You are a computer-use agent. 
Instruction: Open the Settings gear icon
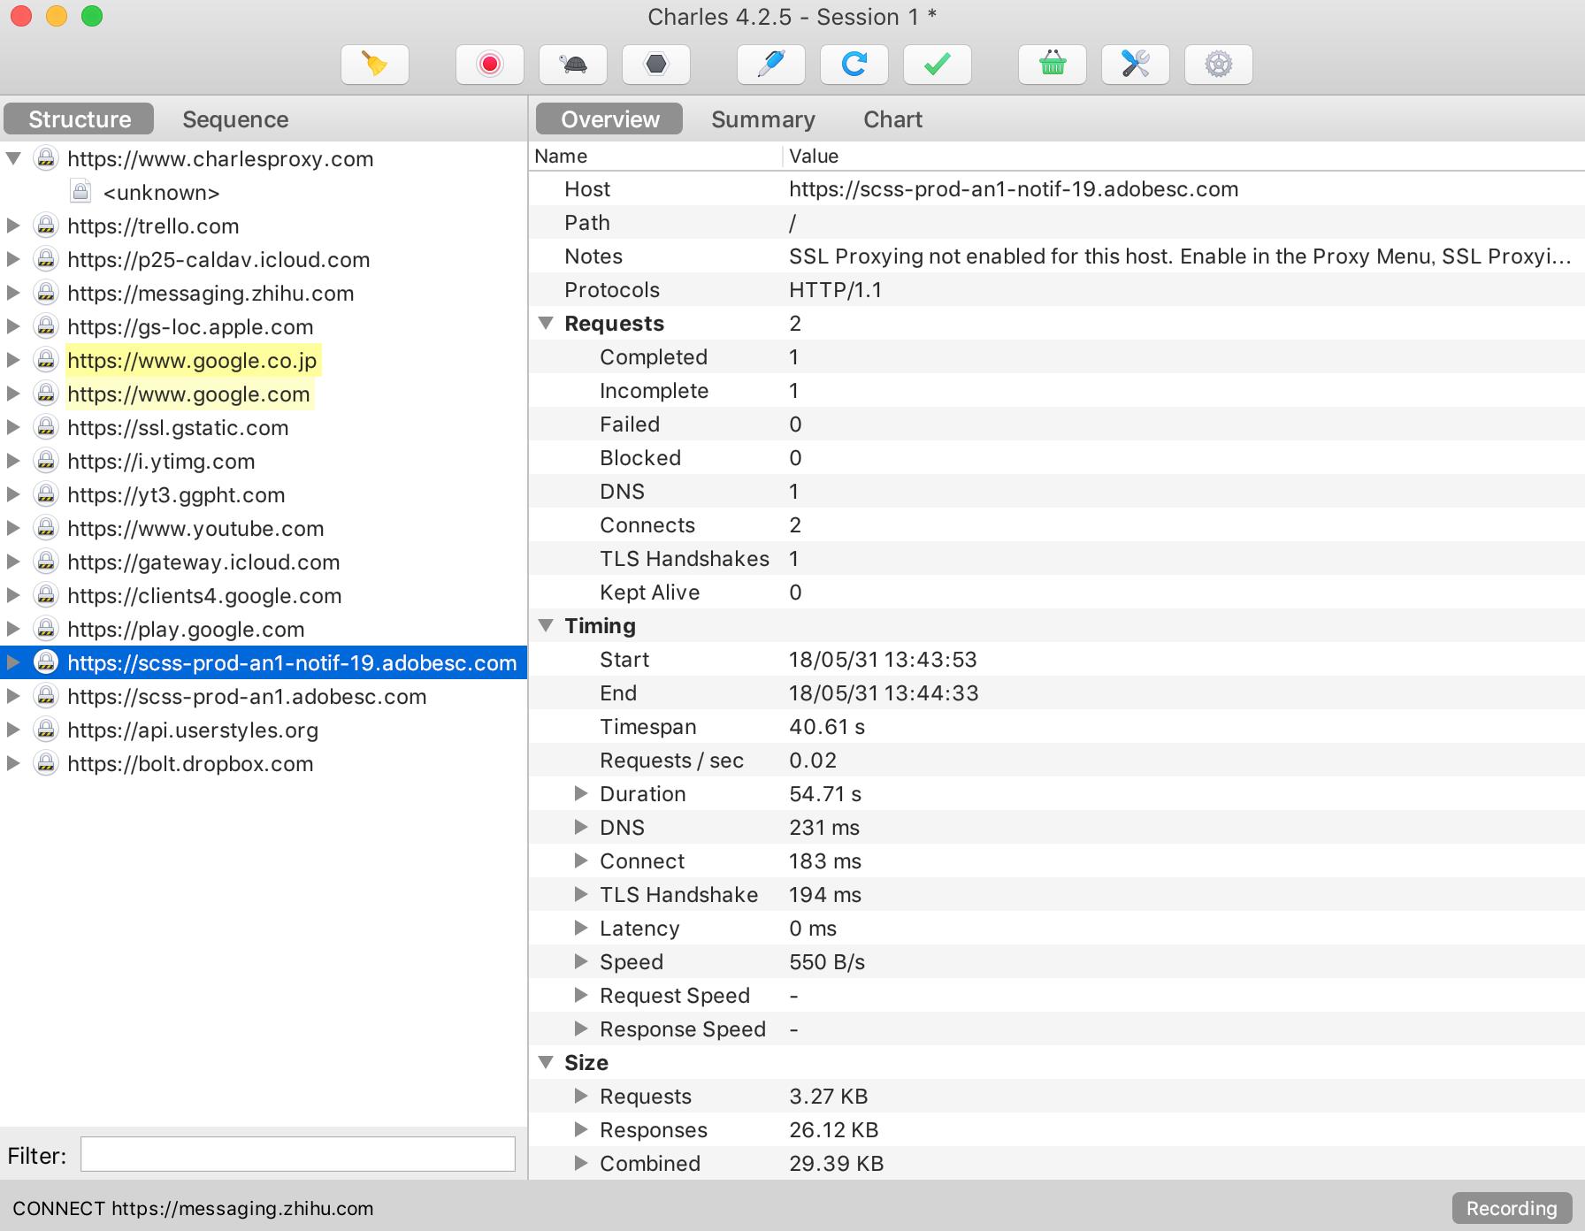pos(1218,65)
